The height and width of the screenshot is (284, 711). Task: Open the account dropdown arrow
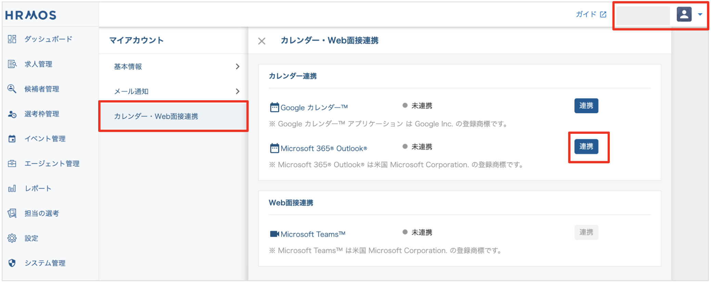point(700,14)
